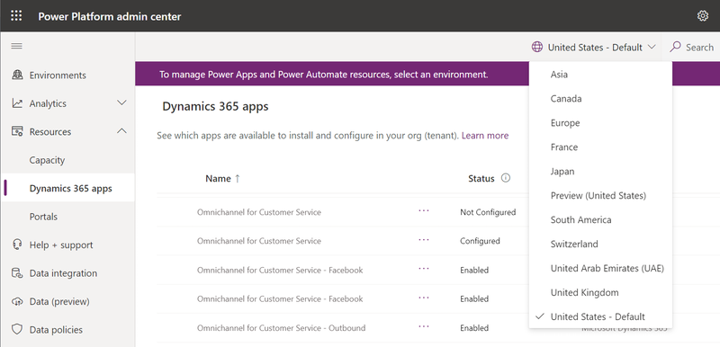Click the Search magnifier icon

point(675,47)
